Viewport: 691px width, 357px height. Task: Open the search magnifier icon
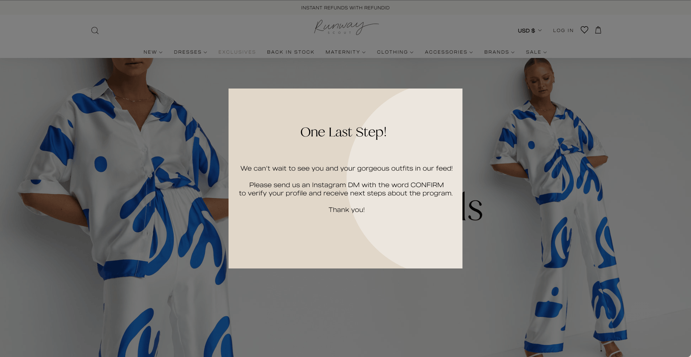click(95, 31)
